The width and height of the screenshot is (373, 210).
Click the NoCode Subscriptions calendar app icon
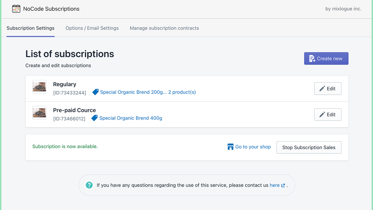tap(16, 9)
